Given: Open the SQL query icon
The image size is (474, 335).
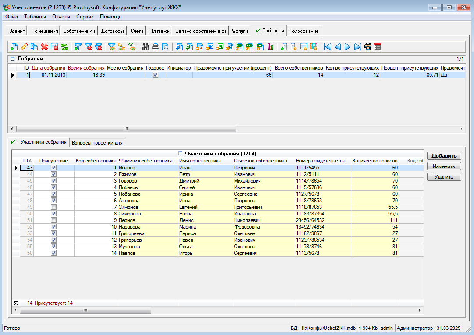Looking at the screenshot, I should click(132, 47).
